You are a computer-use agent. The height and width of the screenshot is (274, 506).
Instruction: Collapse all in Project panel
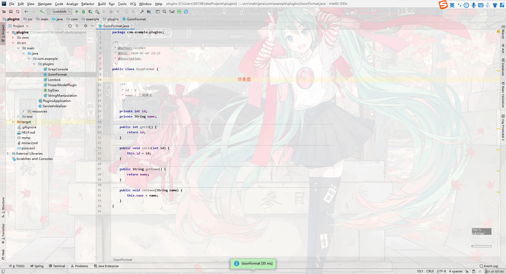77,26
